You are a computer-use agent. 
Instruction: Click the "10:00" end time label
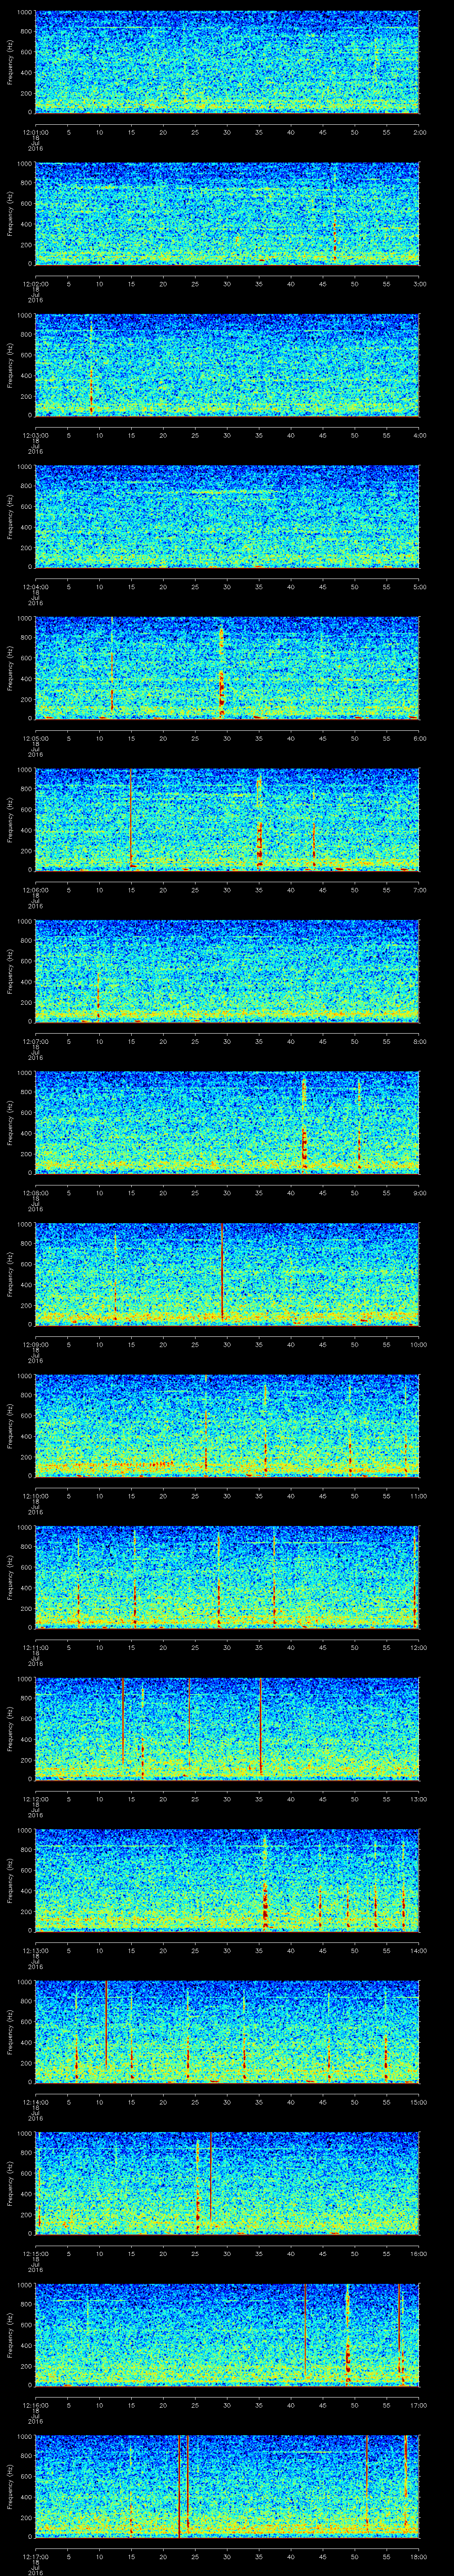point(418,1344)
